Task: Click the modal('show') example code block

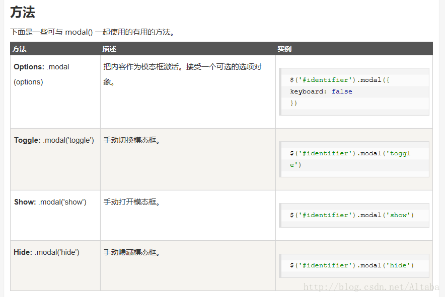Action: click(x=354, y=216)
